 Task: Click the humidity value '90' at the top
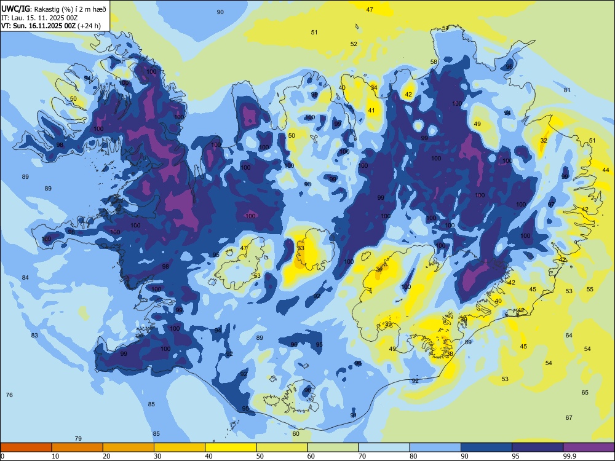coord(220,12)
